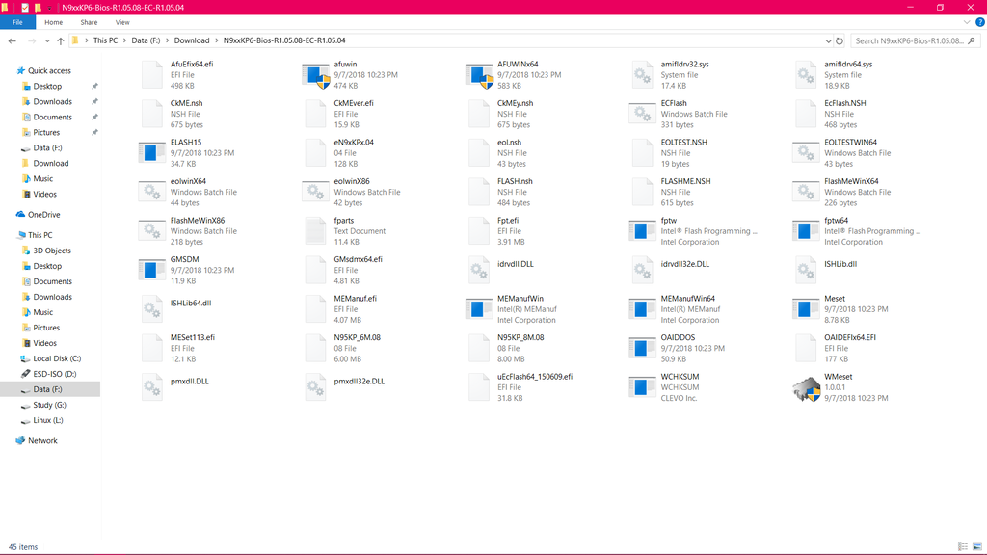This screenshot has width=987, height=555.
Task: Select the GMSDM application icon
Action: [x=151, y=270]
